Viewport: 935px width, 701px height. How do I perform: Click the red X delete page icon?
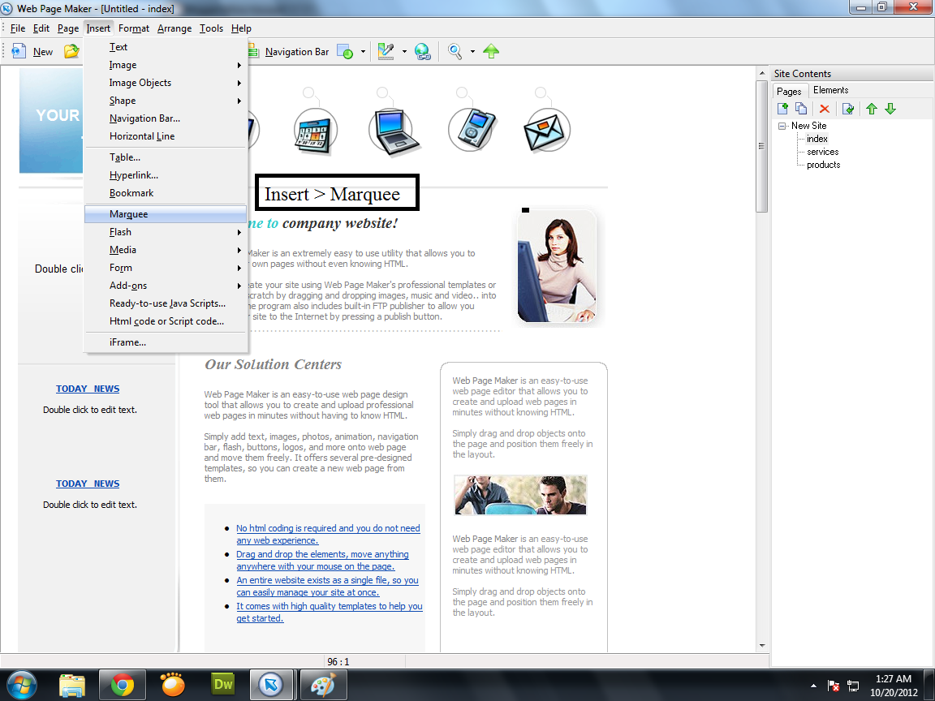[x=825, y=109]
